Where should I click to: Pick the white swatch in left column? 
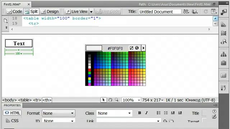tap(89, 67)
